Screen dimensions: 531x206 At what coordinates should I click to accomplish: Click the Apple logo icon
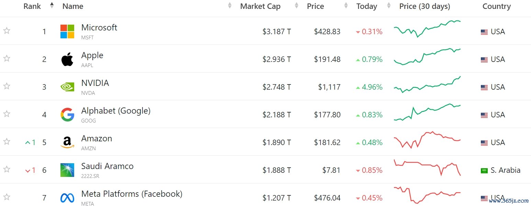[x=67, y=59]
